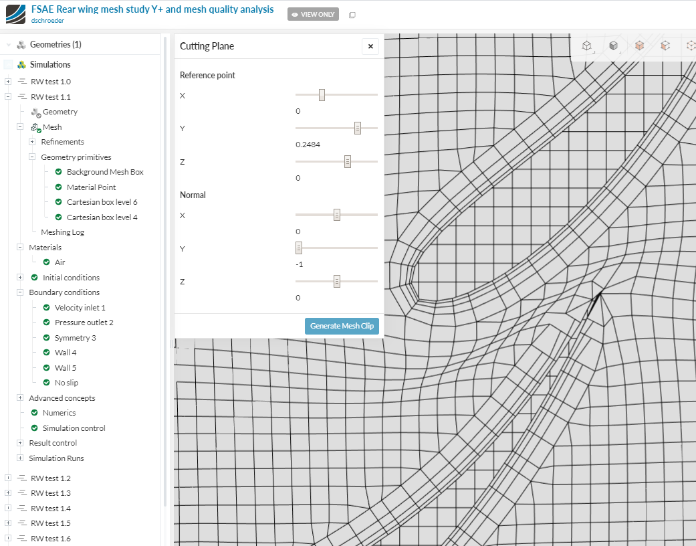Select the orange volume-selection cube icon

tap(639, 45)
